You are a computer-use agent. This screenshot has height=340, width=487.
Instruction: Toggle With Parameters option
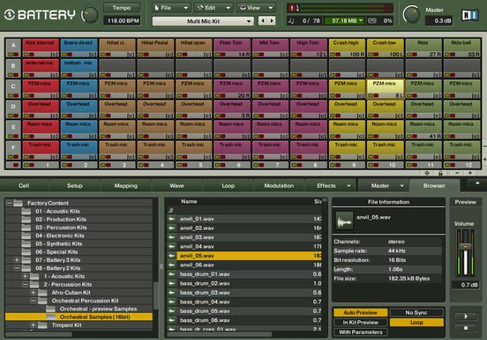(x=360, y=333)
